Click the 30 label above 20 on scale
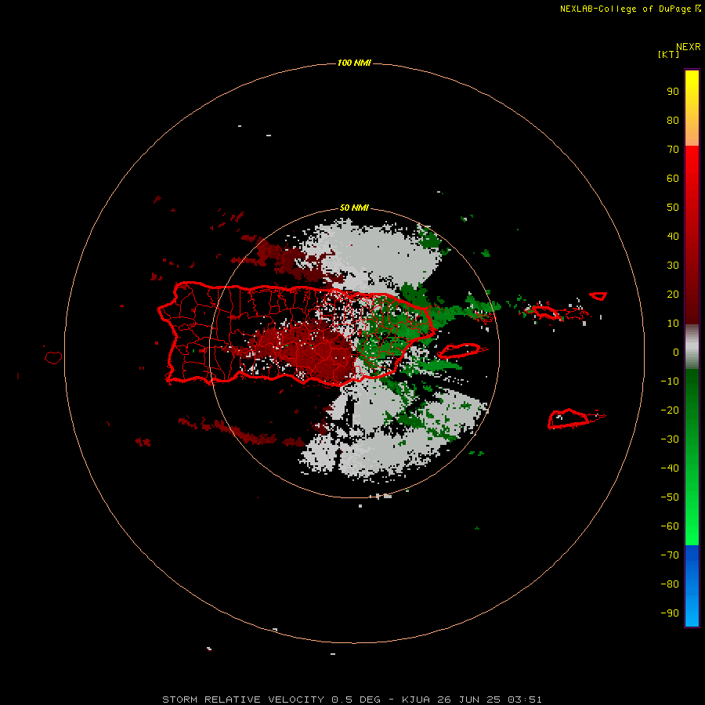 pyautogui.click(x=673, y=266)
